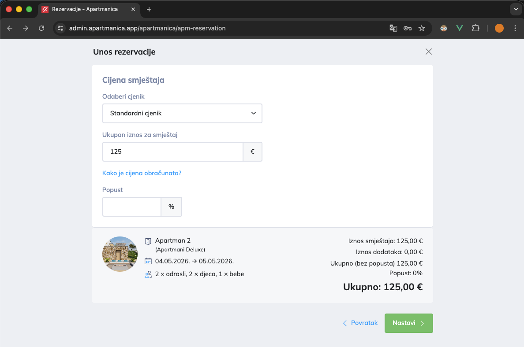Screen dimensions: 524x347
Task: Open a new browser tab
Action: click(149, 9)
